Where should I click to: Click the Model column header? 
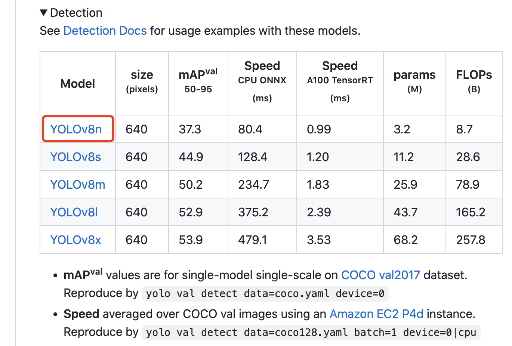[x=78, y=84]
